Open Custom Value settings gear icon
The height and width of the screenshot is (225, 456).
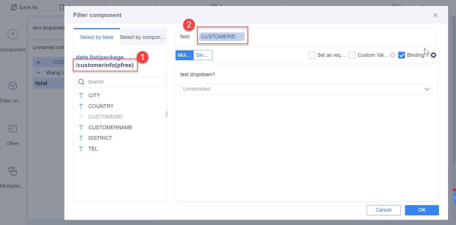click(x=392, y=55)
